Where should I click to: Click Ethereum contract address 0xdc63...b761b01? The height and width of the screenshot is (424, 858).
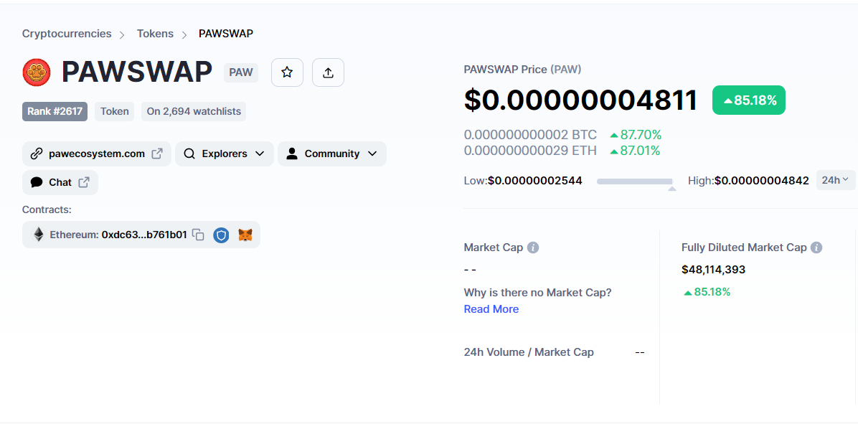point(144,235)
